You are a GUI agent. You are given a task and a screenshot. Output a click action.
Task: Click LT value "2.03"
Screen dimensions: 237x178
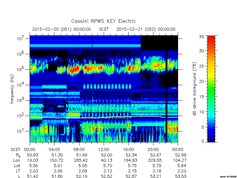coord(34,171)
